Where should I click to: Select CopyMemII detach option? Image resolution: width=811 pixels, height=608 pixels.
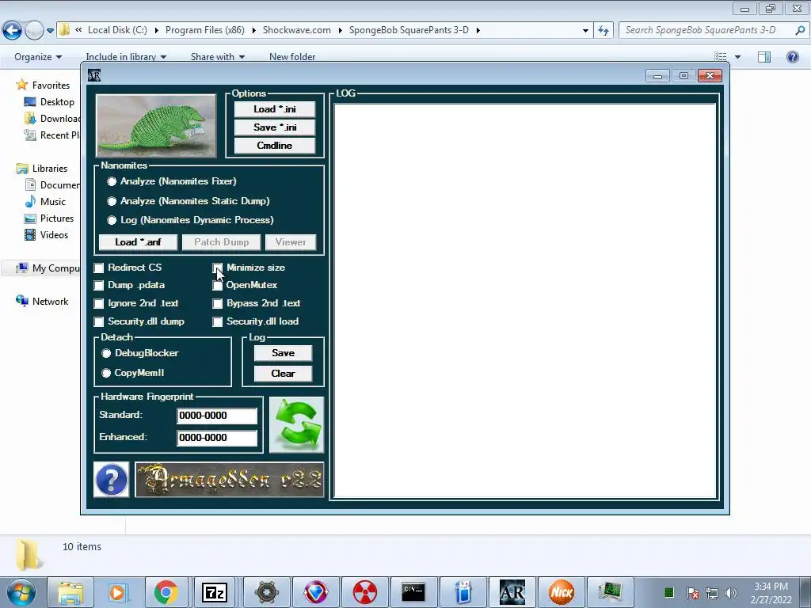(x=106, y=373)
